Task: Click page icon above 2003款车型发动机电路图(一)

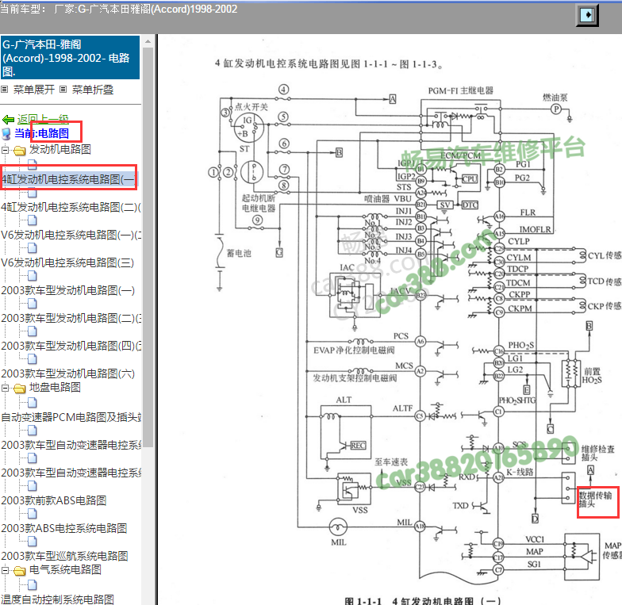Action: (x=32, y=276)
